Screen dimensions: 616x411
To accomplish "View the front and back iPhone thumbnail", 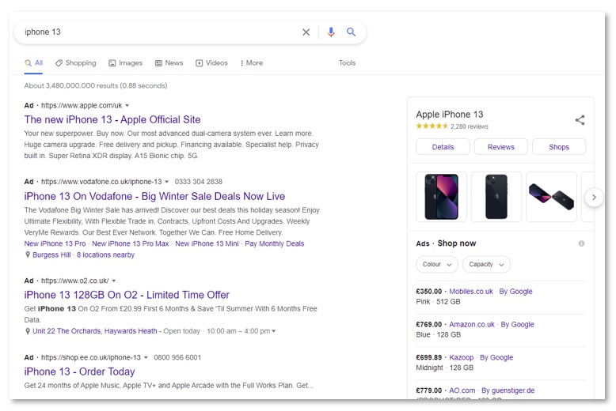I will point(441,197).
